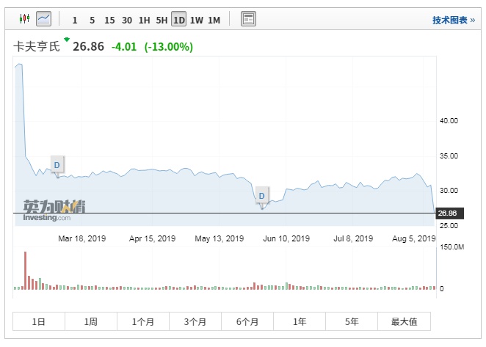The width and height of the screenshot is (486, 347).
Task: Switch to the 1W interval
Action: click(x=197, y=20)
